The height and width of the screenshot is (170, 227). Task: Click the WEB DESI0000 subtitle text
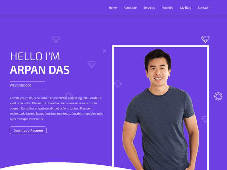[x=20, y=86]
